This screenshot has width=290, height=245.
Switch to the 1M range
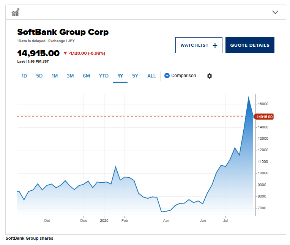click(55, 76)
